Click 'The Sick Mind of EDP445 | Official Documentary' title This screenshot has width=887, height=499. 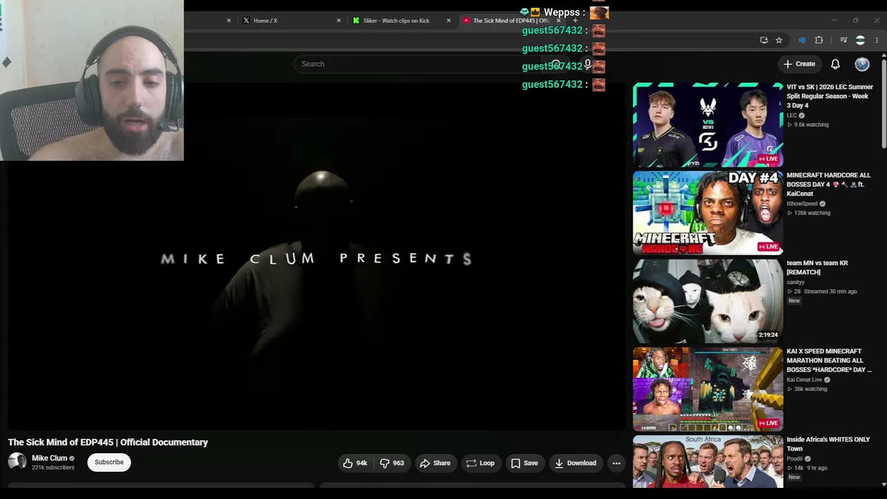point(108,442)
